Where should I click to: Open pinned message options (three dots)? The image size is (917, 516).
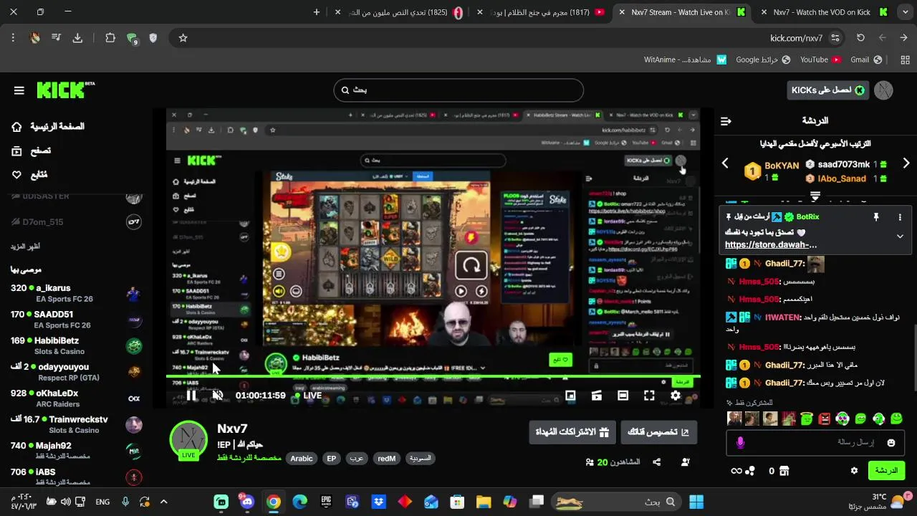900,217
